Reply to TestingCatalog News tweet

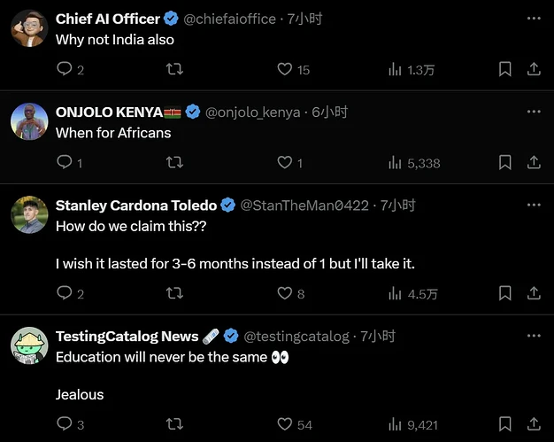pyautogui.click(x=65, y=424)
